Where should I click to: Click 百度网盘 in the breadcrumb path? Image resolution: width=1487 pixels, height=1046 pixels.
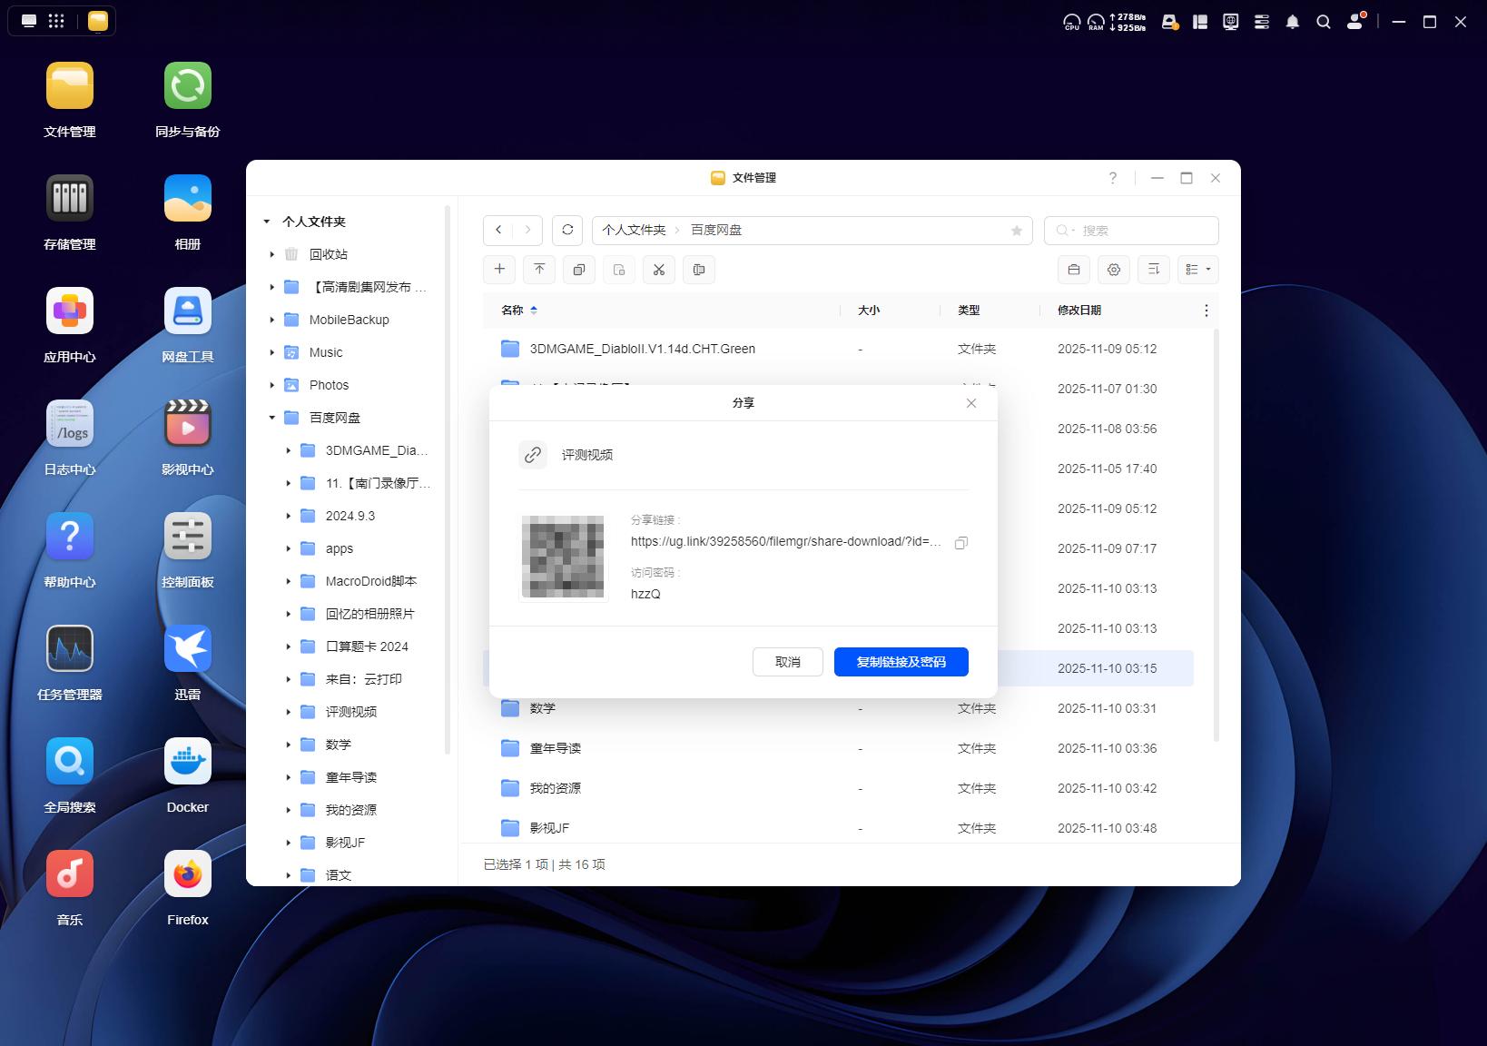pos(716,231)
